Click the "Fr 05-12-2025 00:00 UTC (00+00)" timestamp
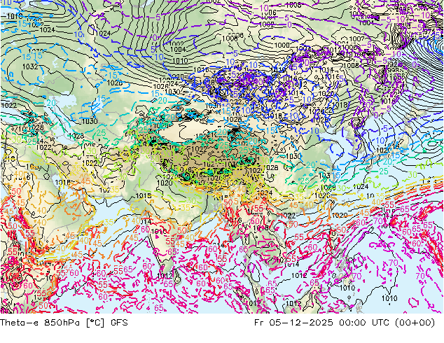 pos(345,323)
